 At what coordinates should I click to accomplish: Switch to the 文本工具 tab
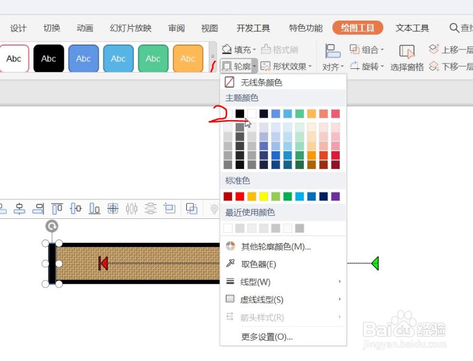pyautogui.click(x=412, y=28)
